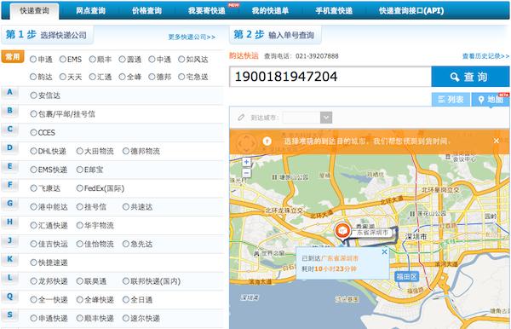Select 速尔快递 radio
The image size is (511, 329).
coord(126,319)
